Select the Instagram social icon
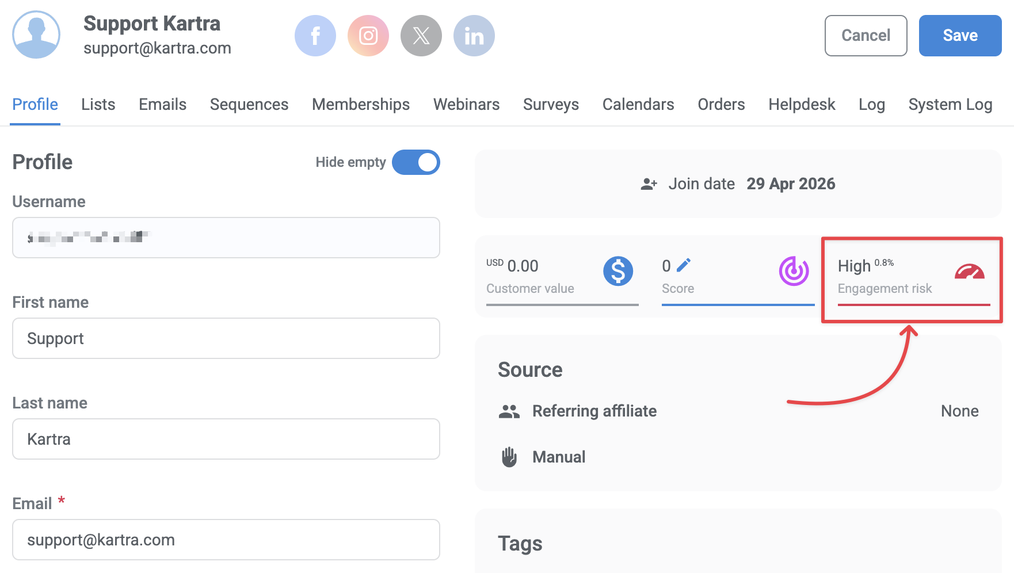The image size is (1014, 573). (x=368, y=35)
